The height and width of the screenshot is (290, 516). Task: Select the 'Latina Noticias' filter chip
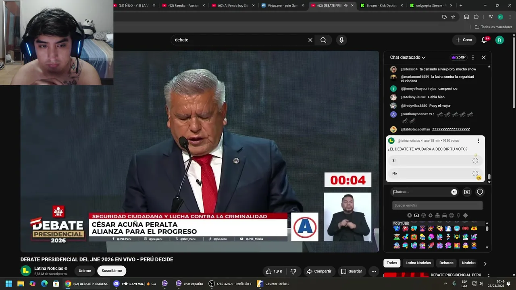[418, 263]
